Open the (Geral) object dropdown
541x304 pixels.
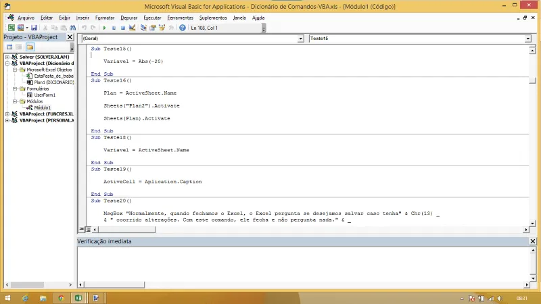(300, 39)
